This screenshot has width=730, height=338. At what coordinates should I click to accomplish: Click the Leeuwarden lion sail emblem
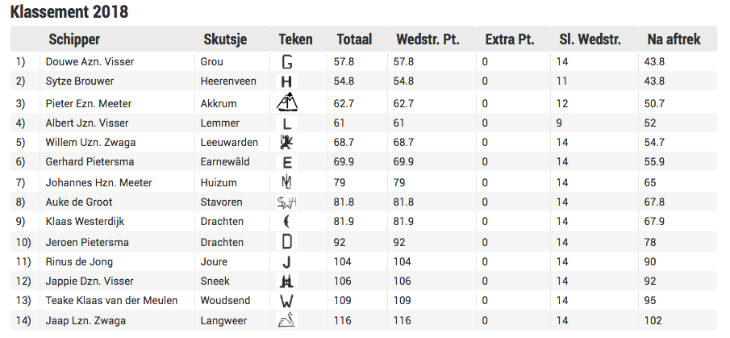coord(287,143)
